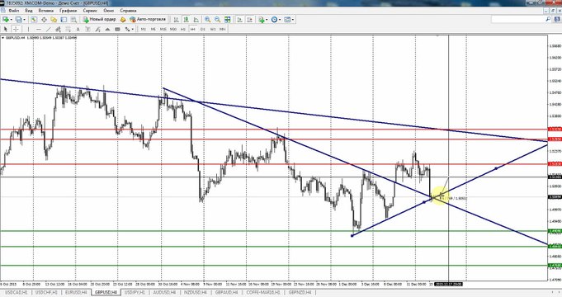The width and height of the screenshot is (562, 297).
Task: Open the Вставка menu
Action: 46,11
